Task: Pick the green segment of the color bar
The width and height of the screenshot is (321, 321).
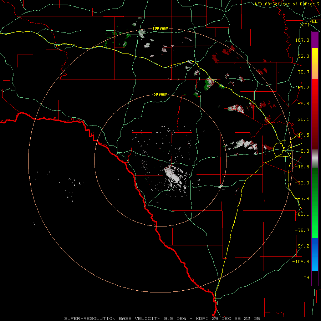Action: [315, 203]
